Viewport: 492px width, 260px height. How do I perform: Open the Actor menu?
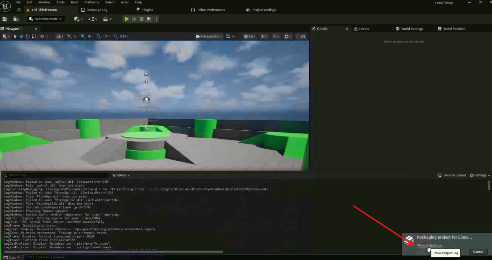point(125,2)
